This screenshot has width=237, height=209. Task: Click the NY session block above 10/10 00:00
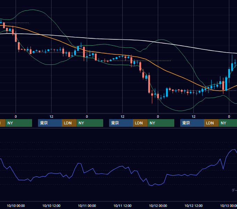point(19,123)
